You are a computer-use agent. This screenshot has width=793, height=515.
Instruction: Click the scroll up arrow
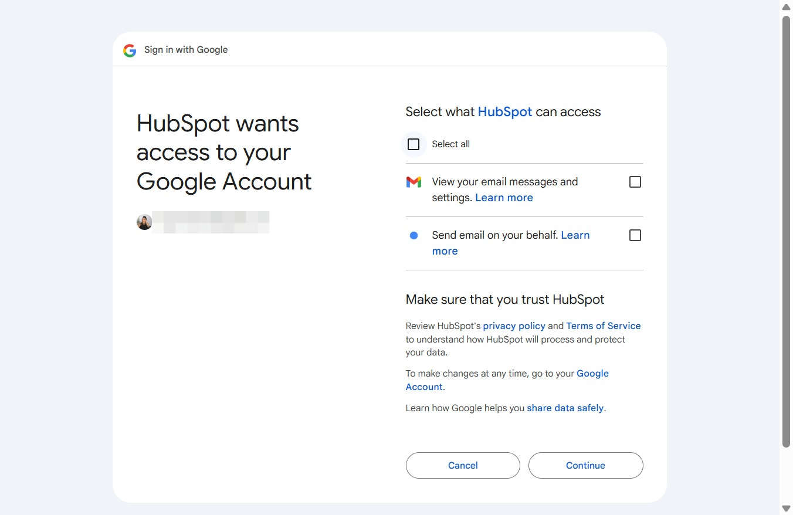786,6
